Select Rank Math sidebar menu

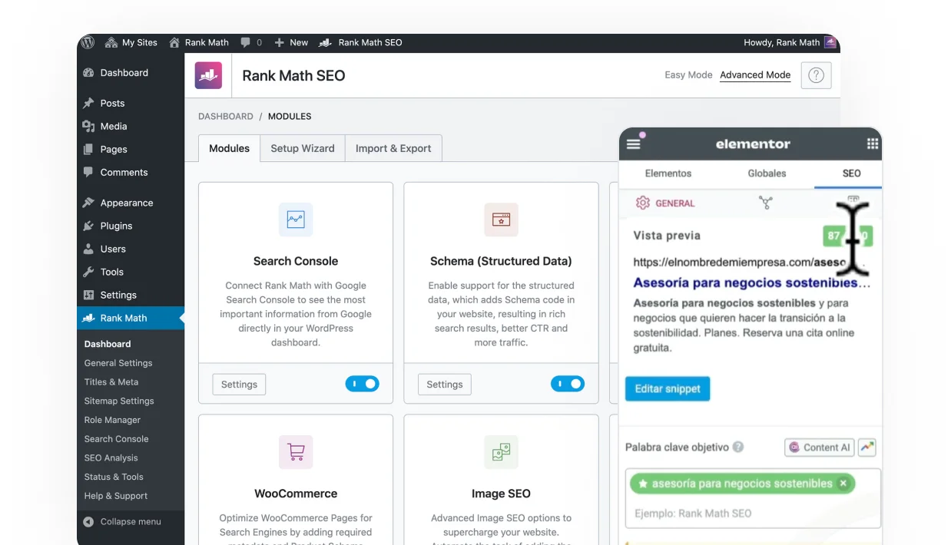point(131,318)
